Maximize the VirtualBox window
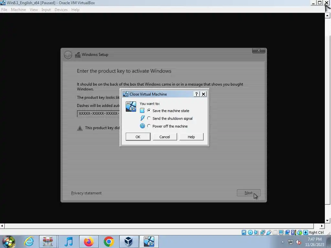Viewport: 331px width, 248px height. [x=320, y=3]
